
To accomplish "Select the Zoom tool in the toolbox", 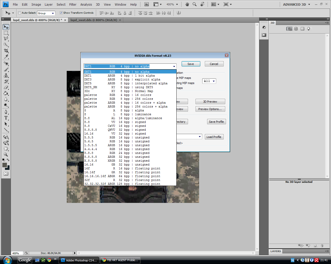I will coord(6,155).
